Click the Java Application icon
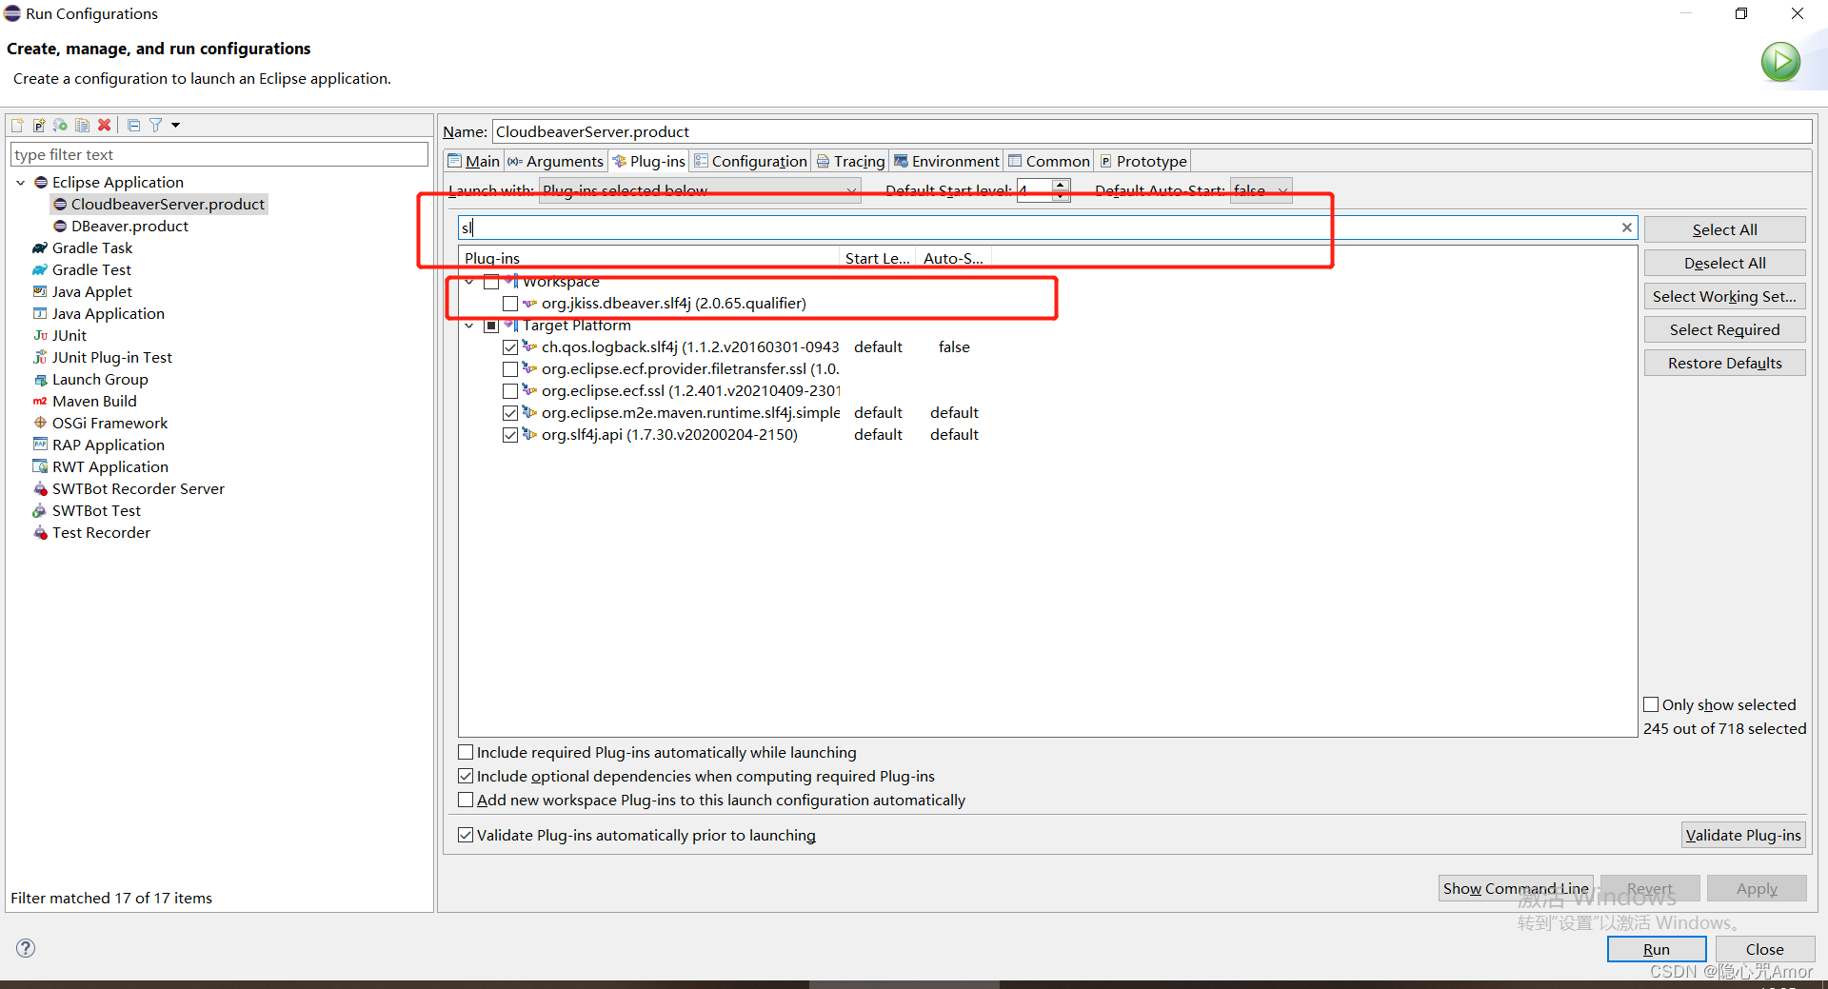 pos(40,313)
